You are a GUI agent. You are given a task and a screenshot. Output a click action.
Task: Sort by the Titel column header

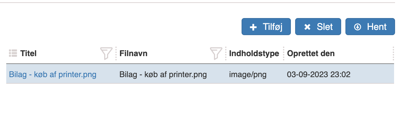coord(28,53)
